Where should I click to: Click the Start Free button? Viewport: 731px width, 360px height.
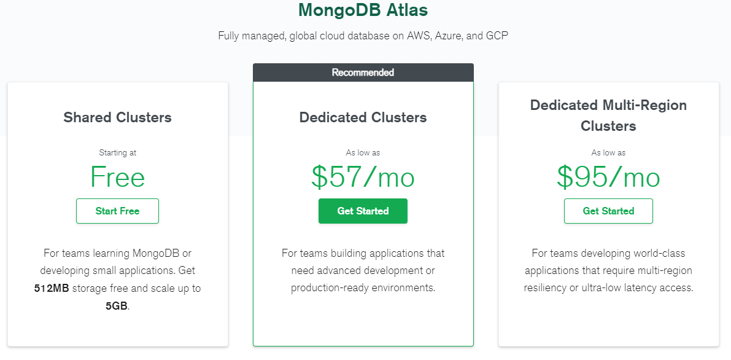[x=117, y=211]
